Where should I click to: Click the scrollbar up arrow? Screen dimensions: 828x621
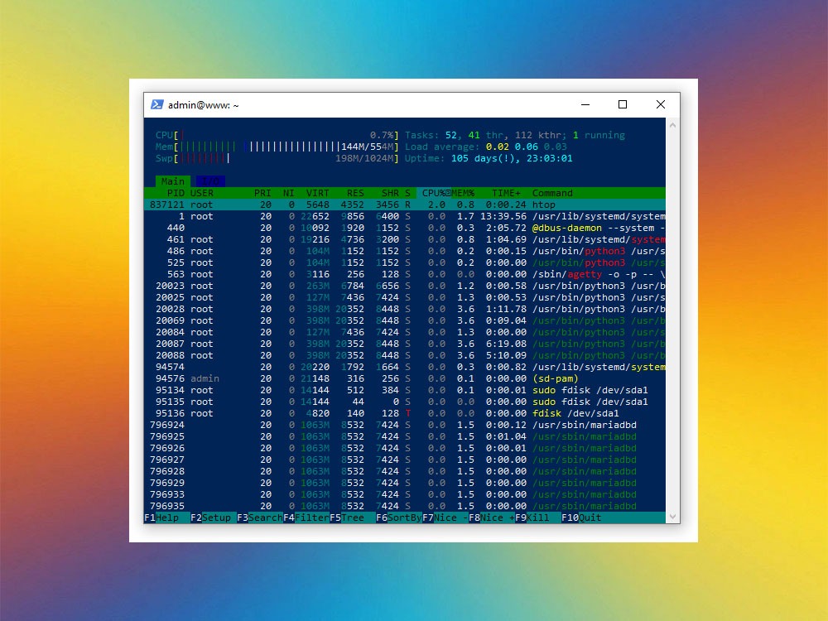tap(672, 126)
